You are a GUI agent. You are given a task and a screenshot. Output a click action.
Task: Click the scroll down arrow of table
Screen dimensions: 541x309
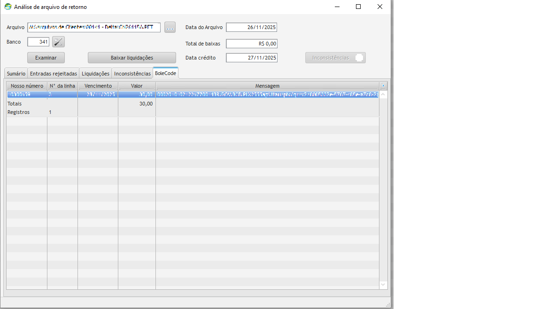pos(383,285)
